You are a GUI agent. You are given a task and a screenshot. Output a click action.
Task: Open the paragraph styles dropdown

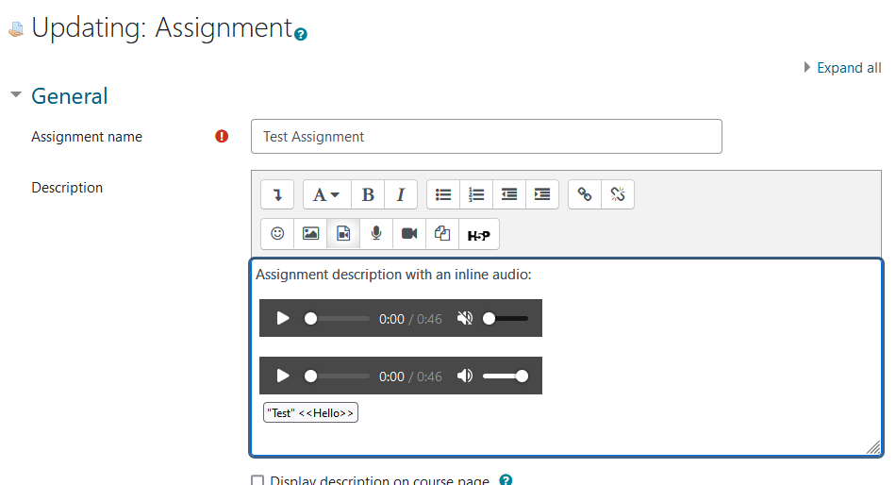coord(326,194)
